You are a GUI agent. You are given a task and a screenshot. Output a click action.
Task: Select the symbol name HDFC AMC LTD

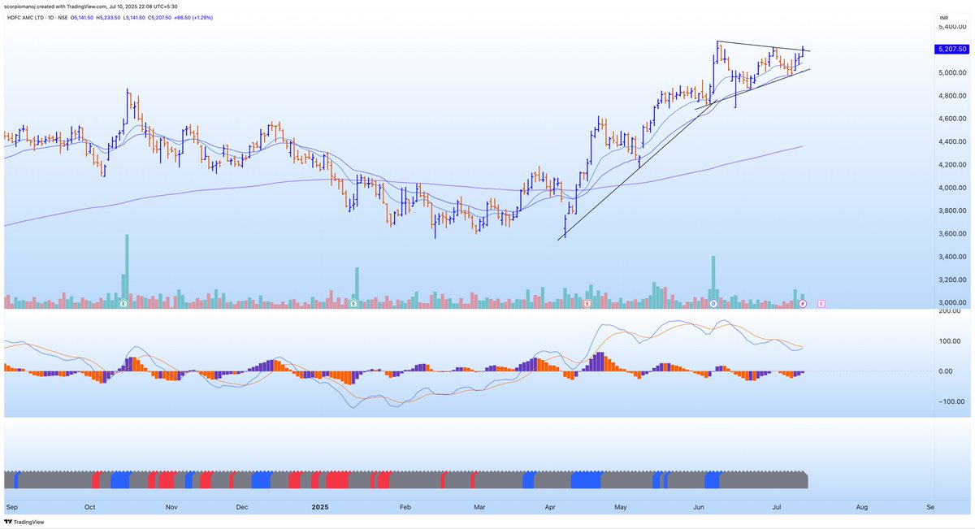(x=26, y=18)
